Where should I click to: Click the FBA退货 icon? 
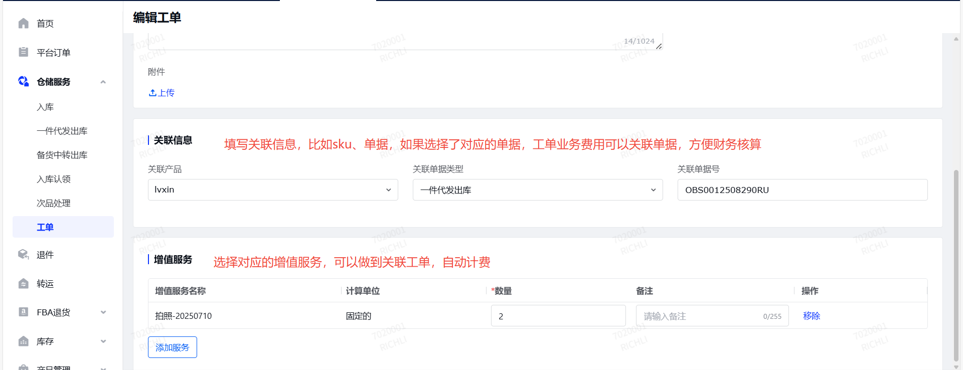pyautogui.click(x=23, y=312)
